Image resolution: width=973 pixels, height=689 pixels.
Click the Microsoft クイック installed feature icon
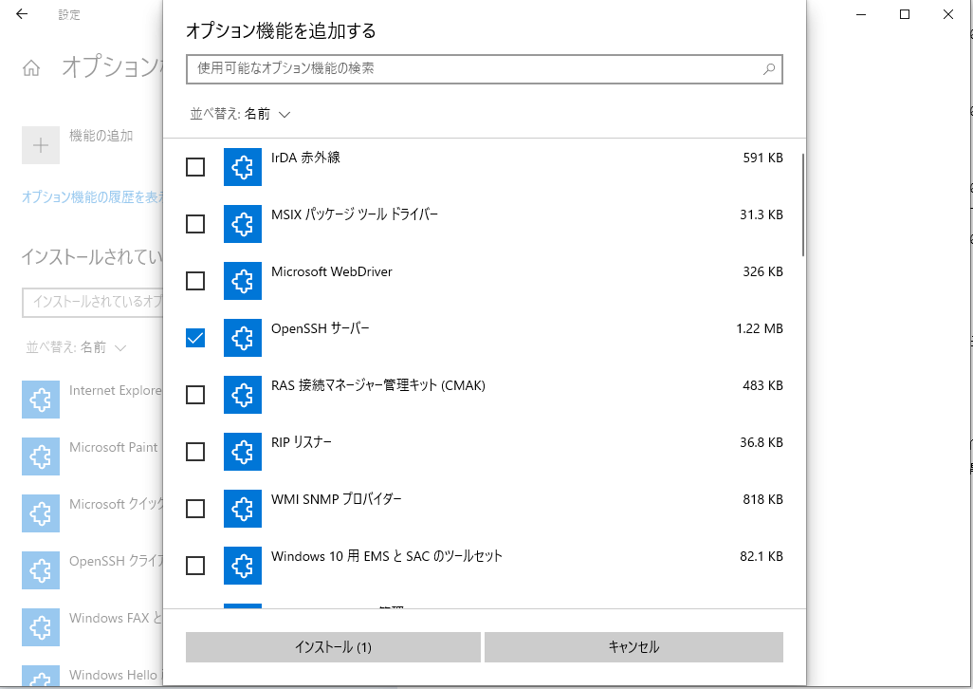[x=41, y=513]
